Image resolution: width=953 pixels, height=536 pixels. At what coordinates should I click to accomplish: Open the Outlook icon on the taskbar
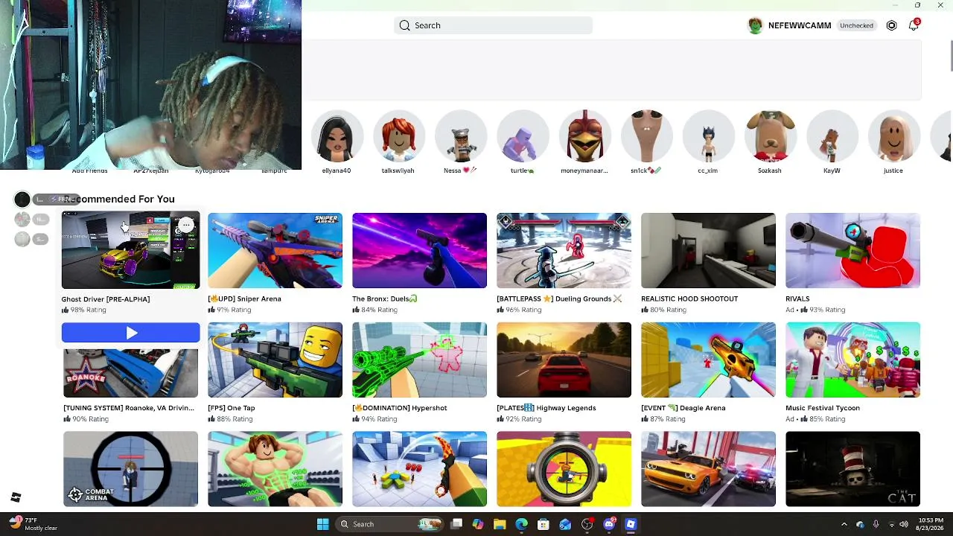coord(565,524)
